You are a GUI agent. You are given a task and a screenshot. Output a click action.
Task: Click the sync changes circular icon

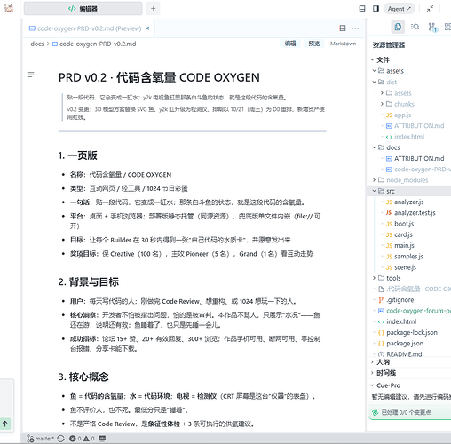(x=60, y=439)
